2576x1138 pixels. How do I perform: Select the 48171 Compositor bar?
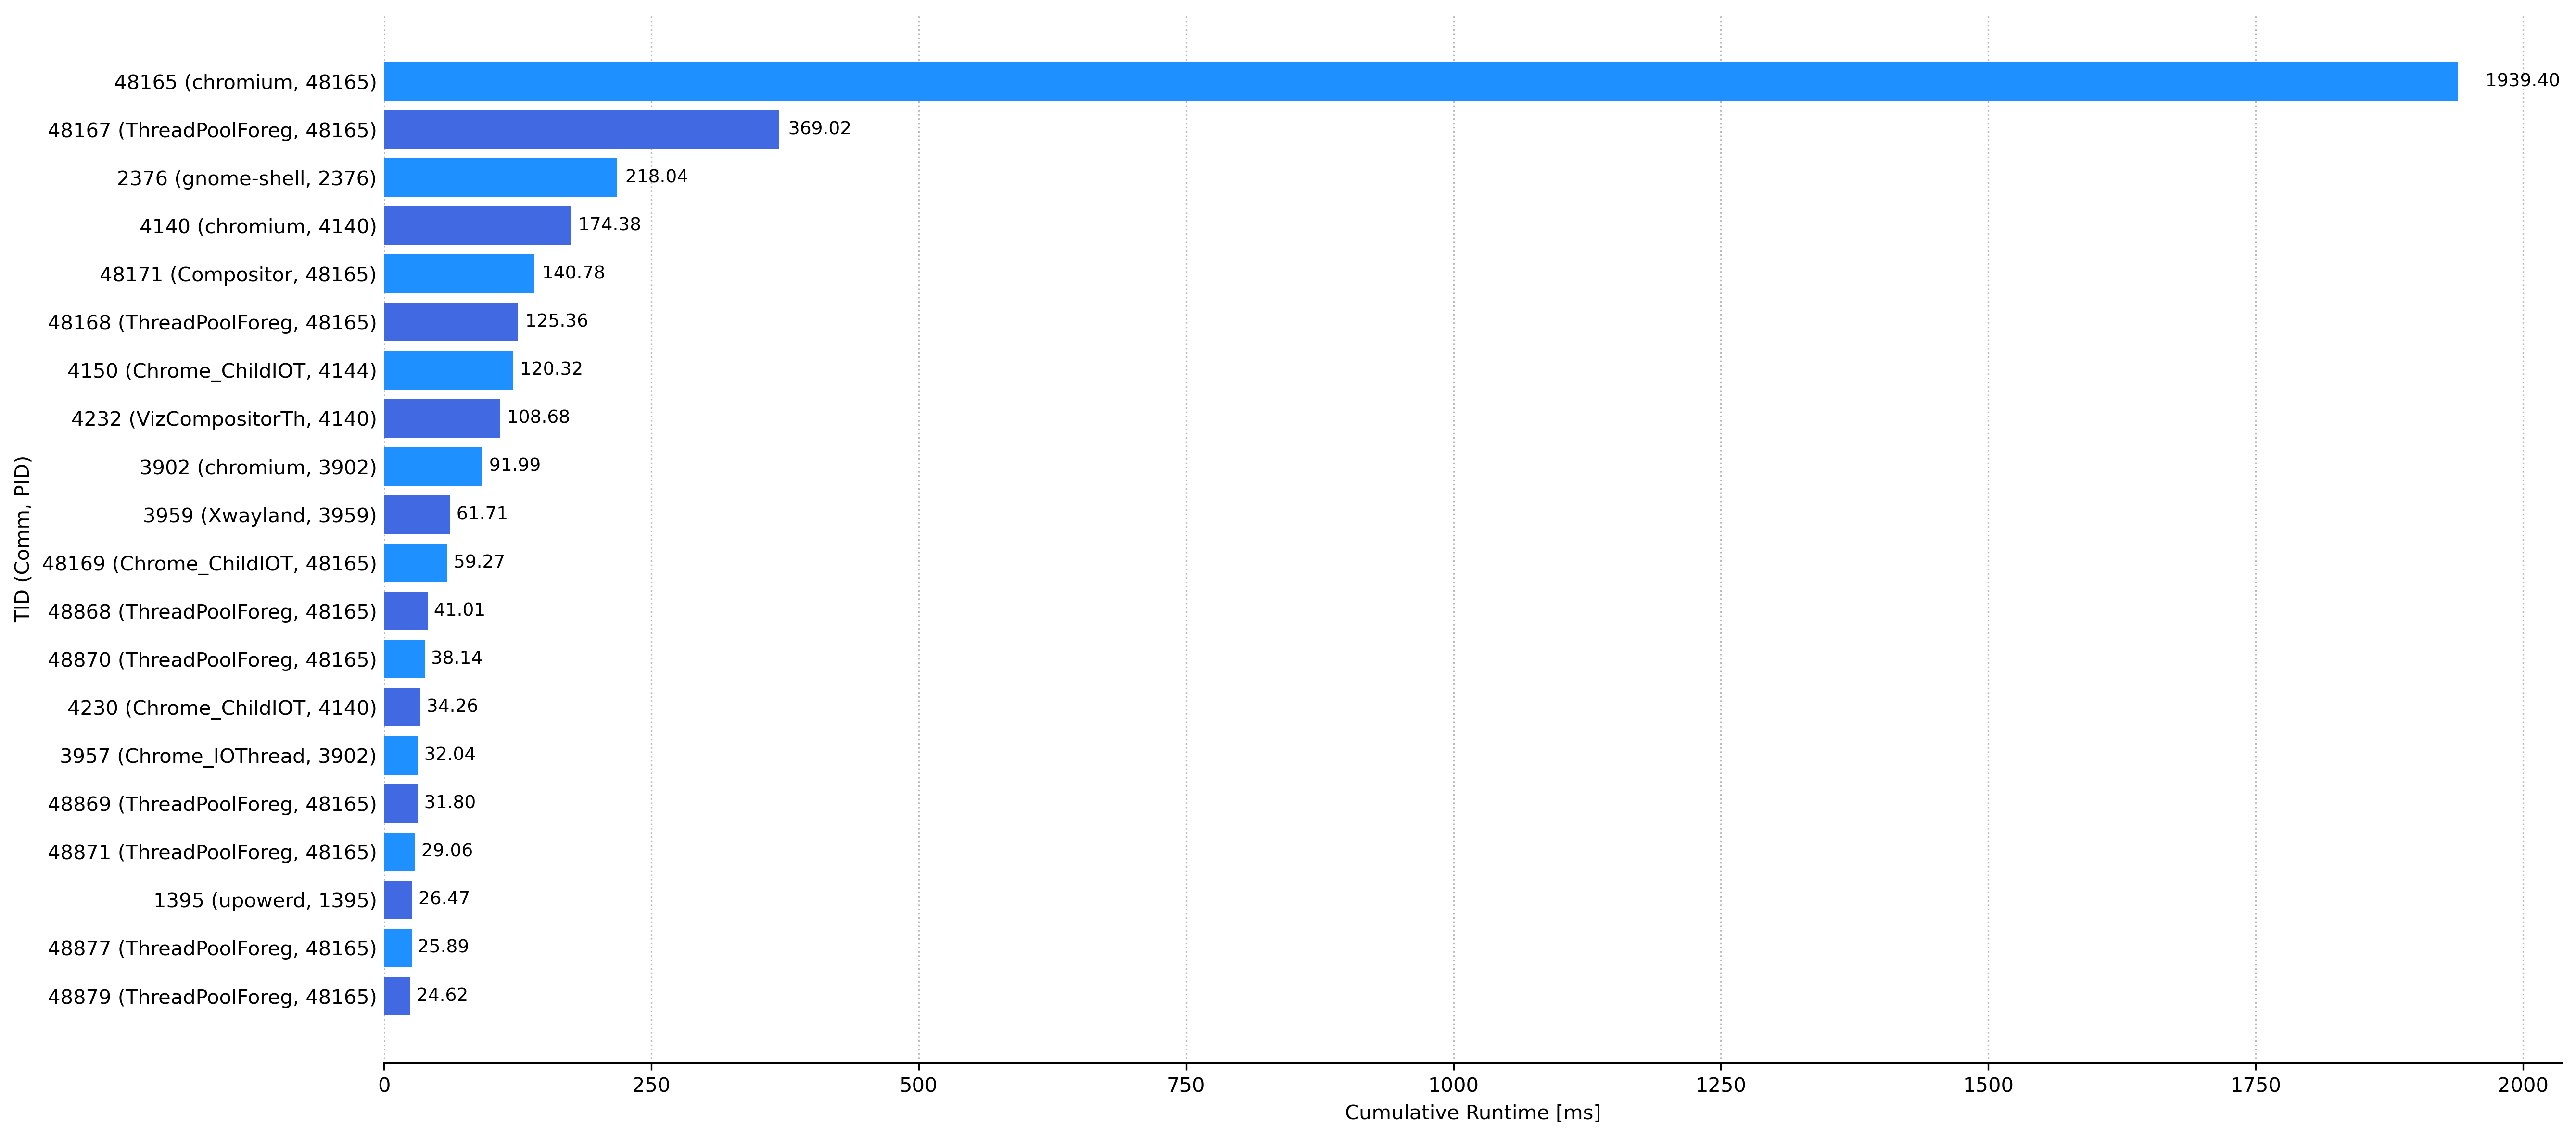(459, 273)
